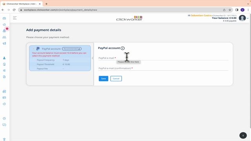
Task: Open the browser three-dot menu
Action: (248, 10)
